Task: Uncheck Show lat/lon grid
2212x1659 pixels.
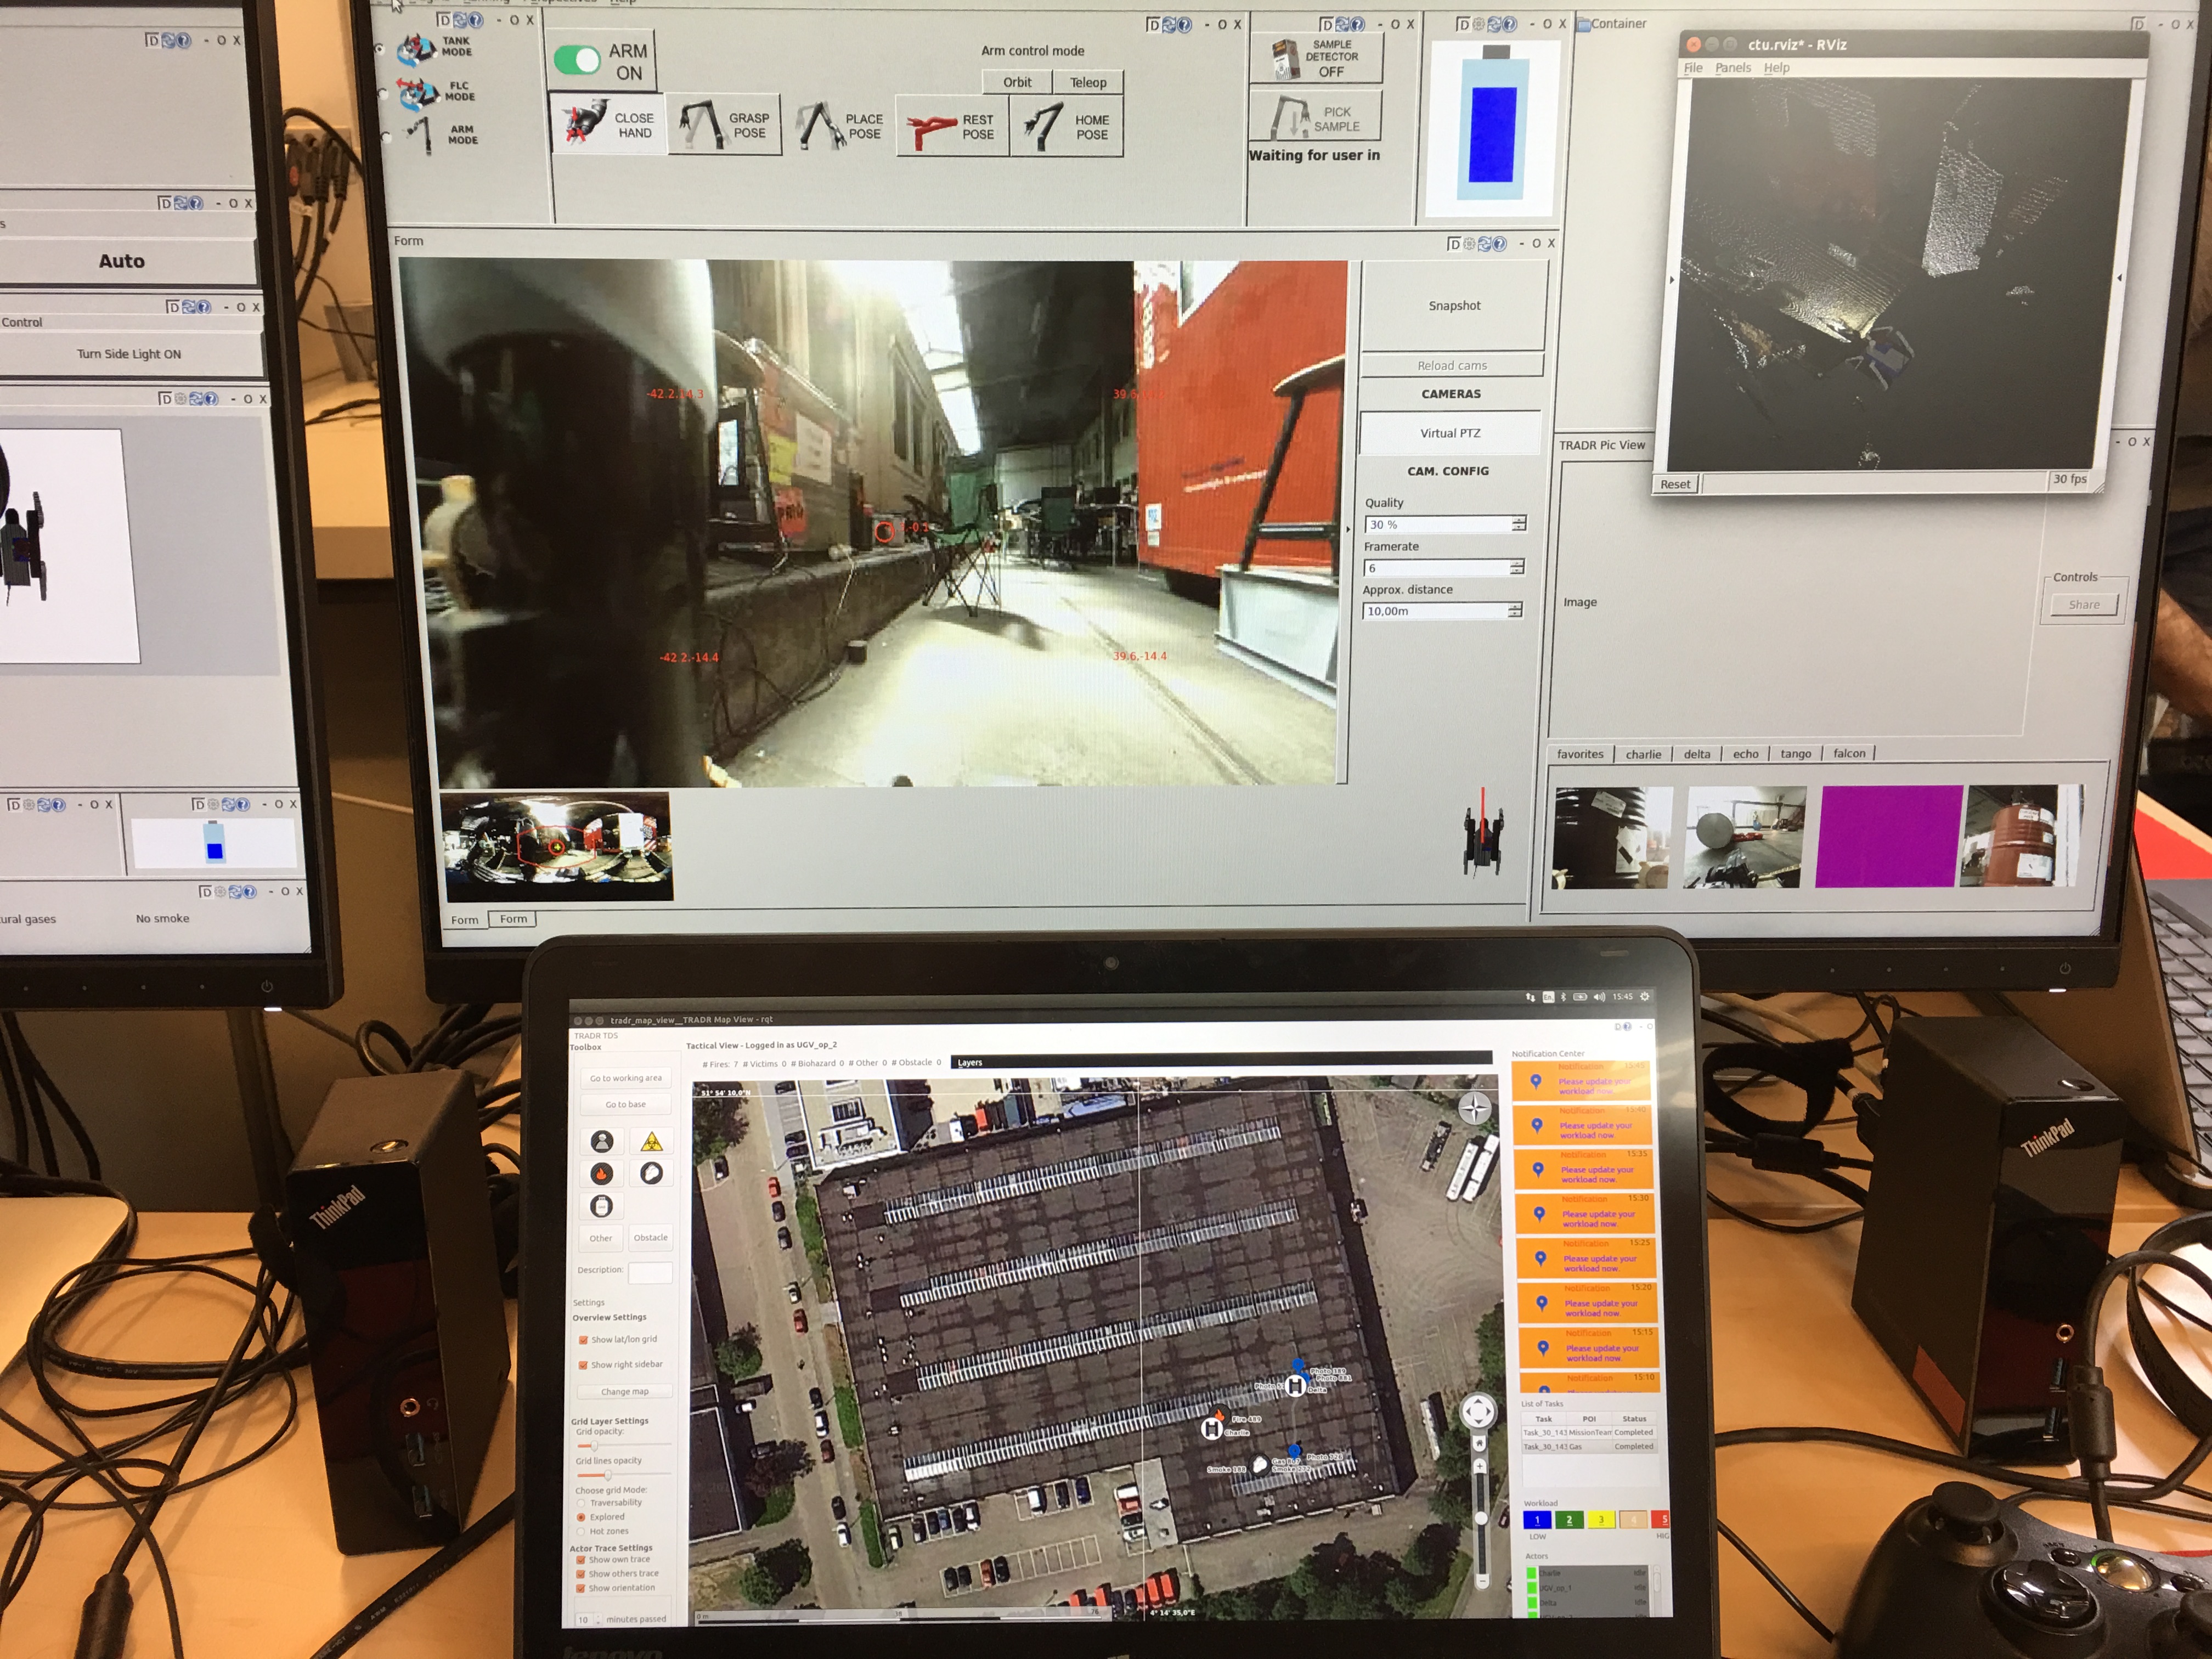Action: [x=583, y=1339]
